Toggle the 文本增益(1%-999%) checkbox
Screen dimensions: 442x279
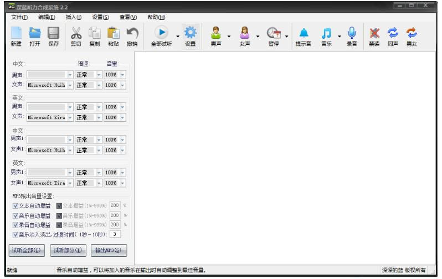point(59,206)
